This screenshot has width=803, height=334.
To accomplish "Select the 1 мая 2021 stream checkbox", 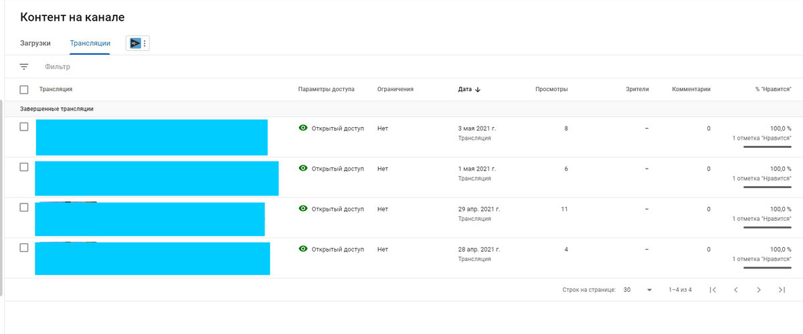I will coord(24,167).
